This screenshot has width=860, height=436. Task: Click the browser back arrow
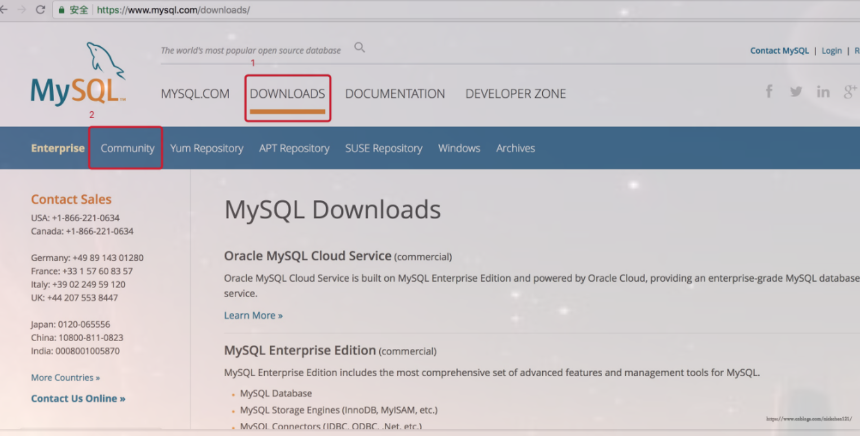click(3, 10)
